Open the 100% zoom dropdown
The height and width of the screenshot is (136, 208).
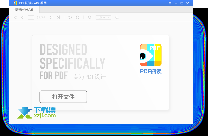[x=104, y=17]
